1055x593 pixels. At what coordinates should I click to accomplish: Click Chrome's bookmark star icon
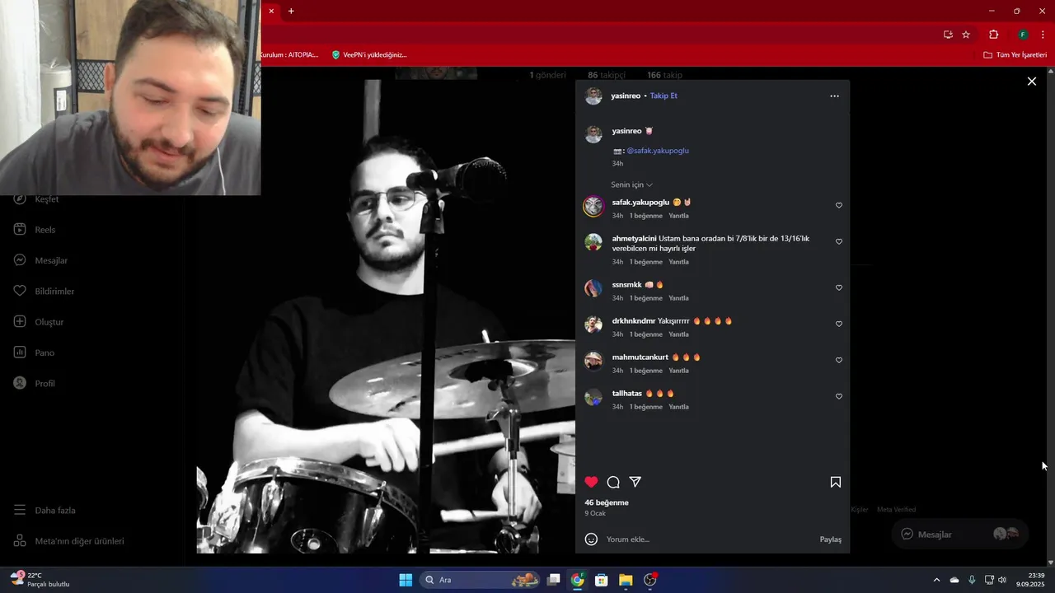coord(966,35)
